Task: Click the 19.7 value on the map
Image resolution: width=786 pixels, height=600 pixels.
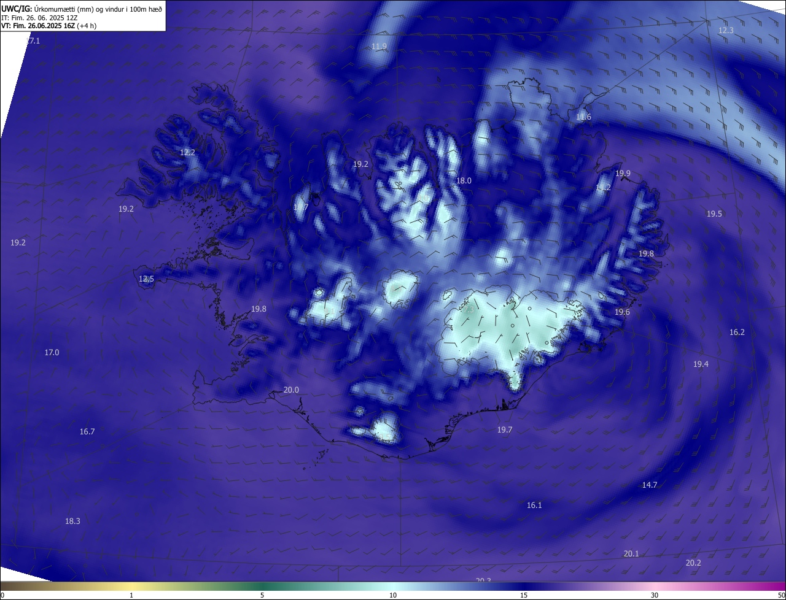Action: click(505, 429)
